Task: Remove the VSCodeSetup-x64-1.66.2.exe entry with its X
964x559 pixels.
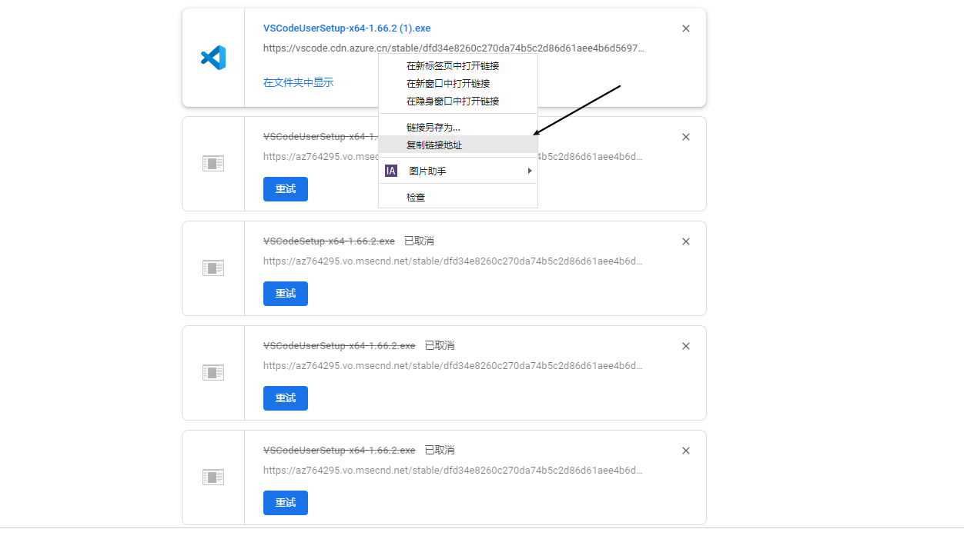Action: [x=686, y=241]
